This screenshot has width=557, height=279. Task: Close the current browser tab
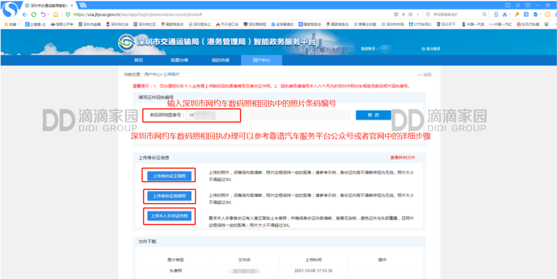(72, 5)
